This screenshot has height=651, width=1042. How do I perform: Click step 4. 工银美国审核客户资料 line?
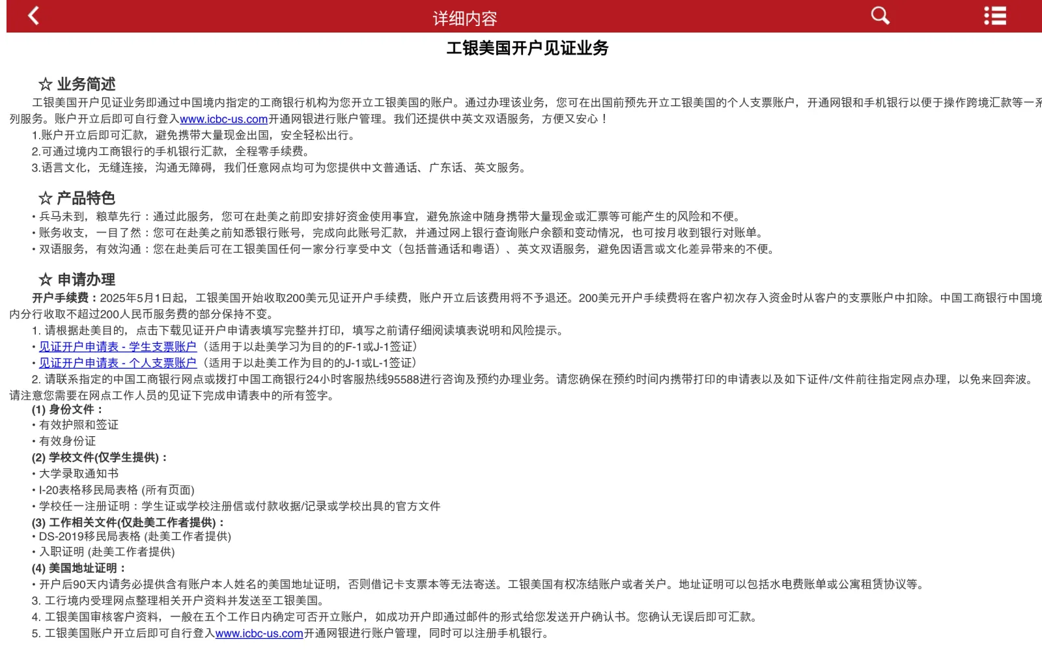396,617
